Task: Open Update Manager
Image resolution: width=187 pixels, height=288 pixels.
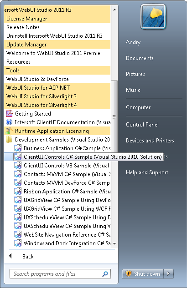Action: [x=57, y=45]
